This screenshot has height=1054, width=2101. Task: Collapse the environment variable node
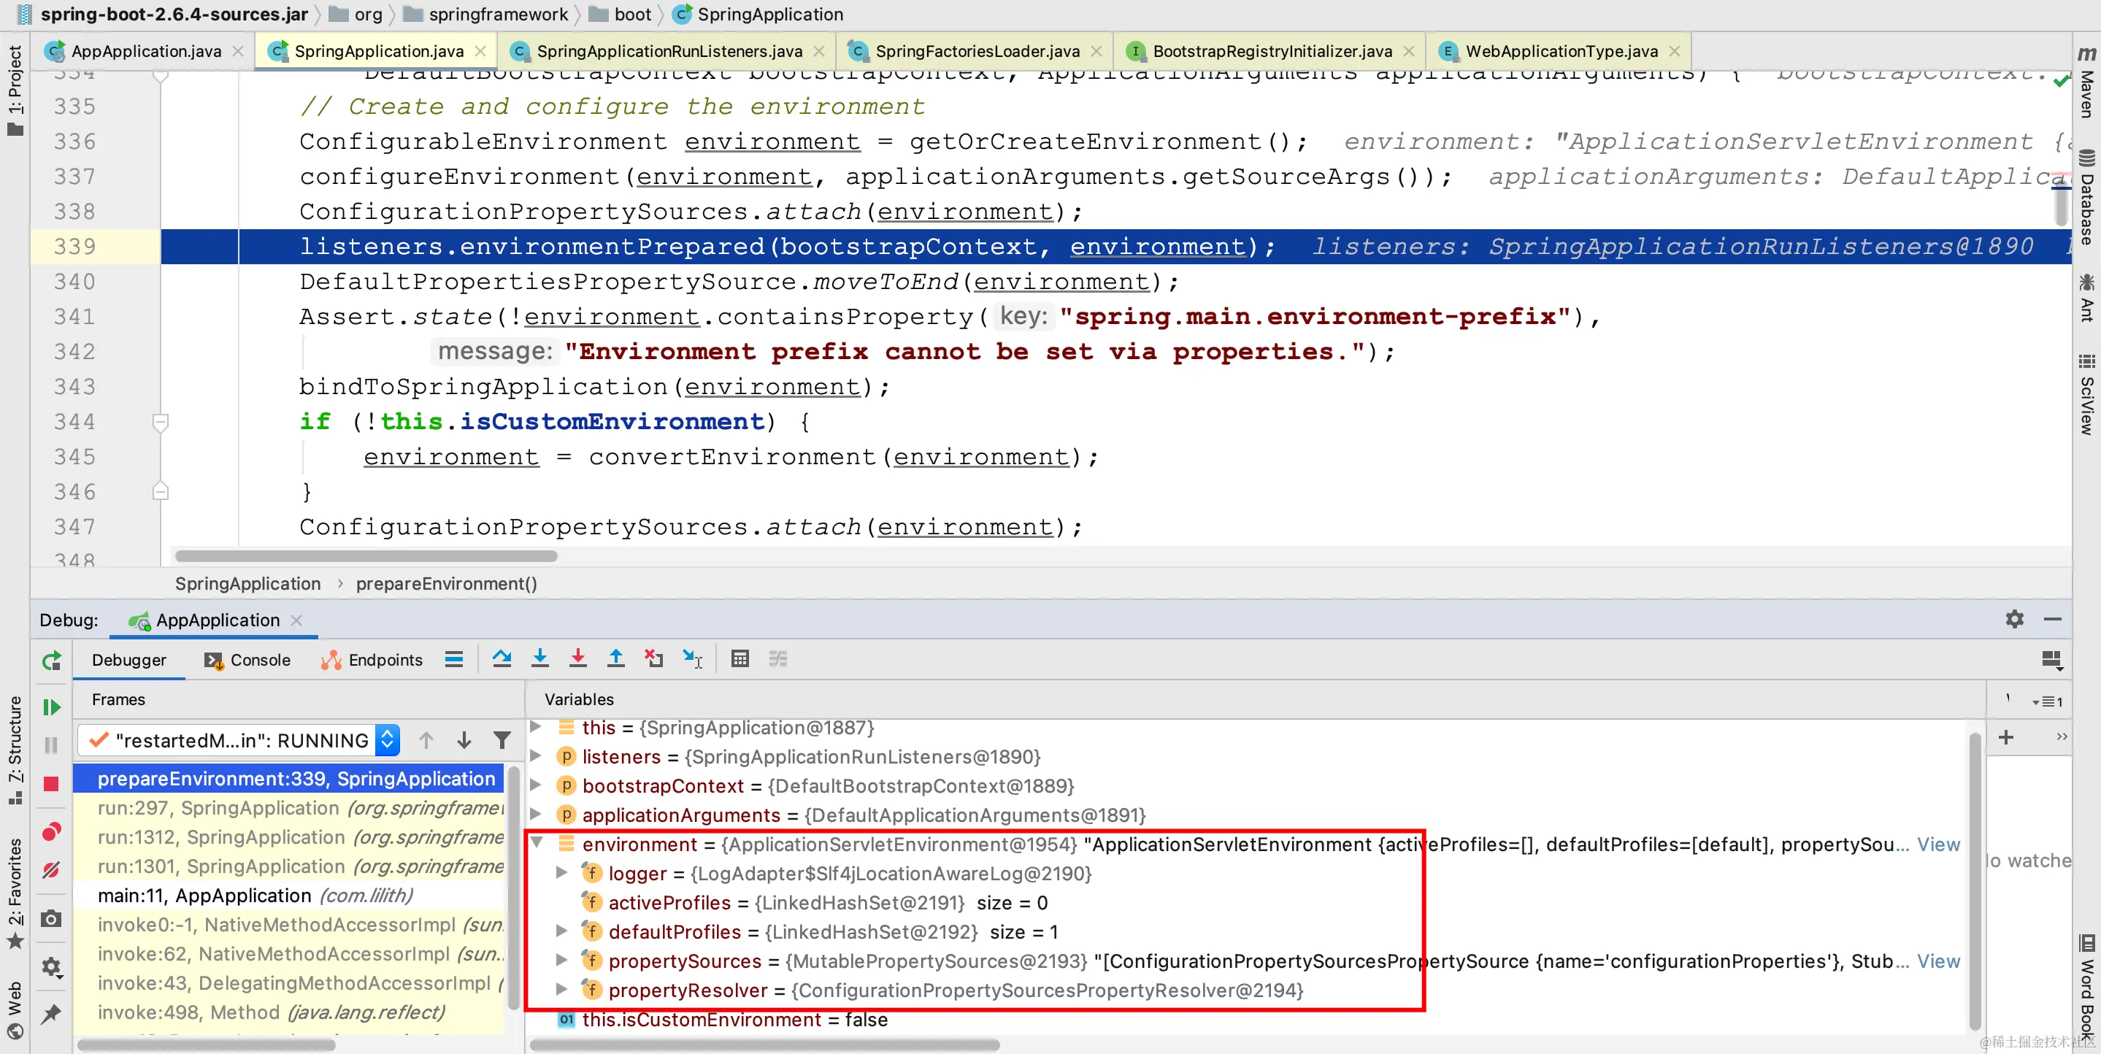(x=537, y=843)
